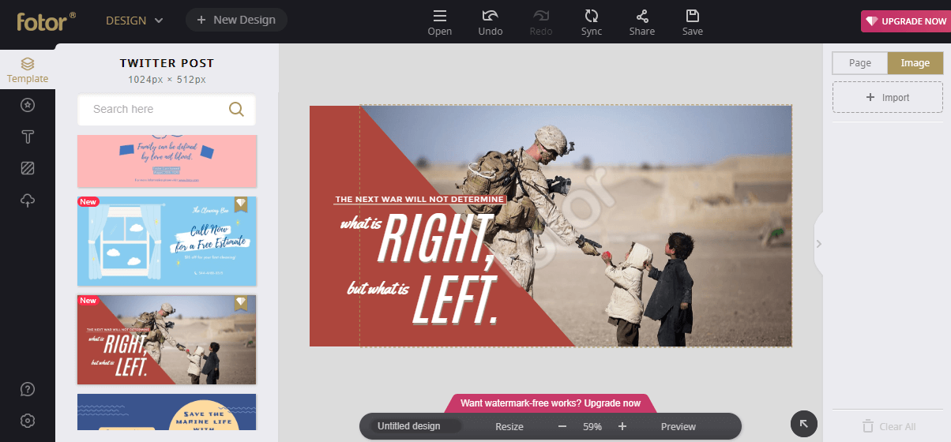Select the soldier war quote template
Image resolution: width=951 pixels, height=442 pixels.
[167, 339]
